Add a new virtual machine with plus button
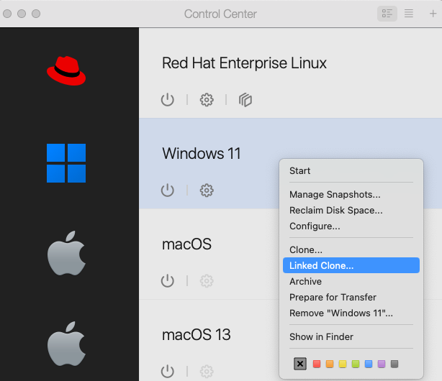The width and height of the screenshot is (442, 381). coord(433,14)
